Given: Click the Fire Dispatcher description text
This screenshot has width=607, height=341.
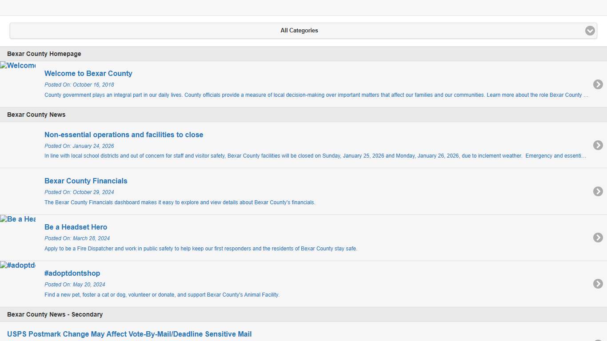Looking at the screenshot, I should 200,249.
